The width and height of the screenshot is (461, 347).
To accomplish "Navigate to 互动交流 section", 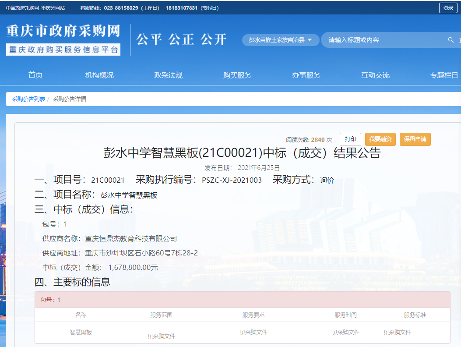I will (375, 75).
